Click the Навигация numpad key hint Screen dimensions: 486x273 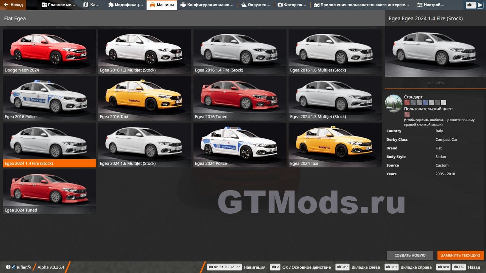tap(224, 267)
